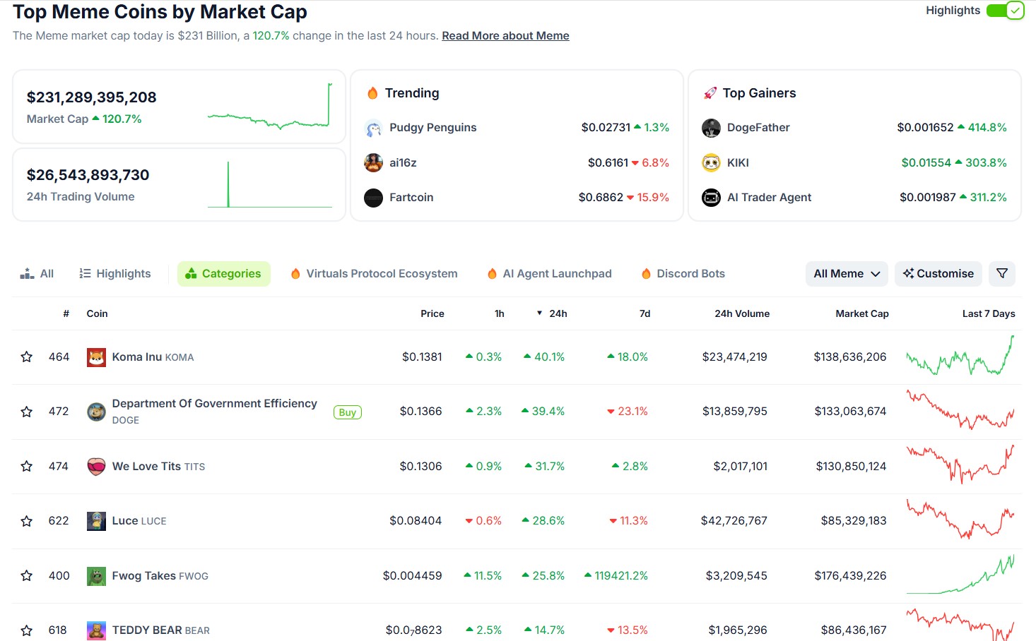
Task: Sort by rank number column
Action: 66,313
